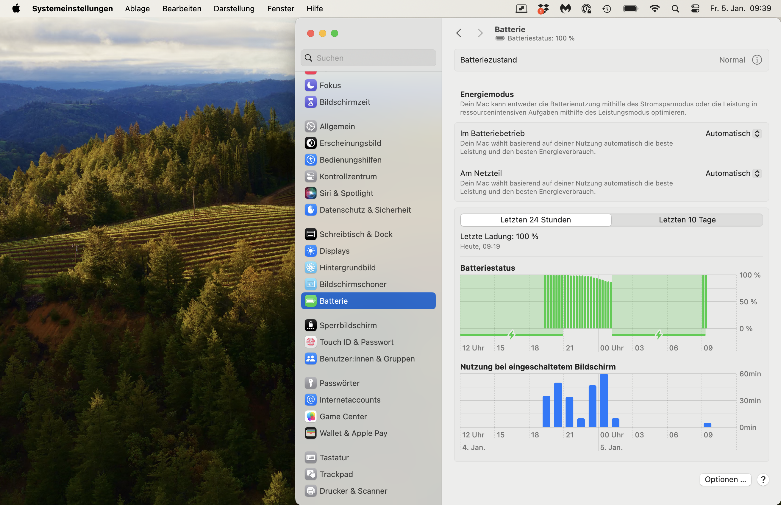The image size is (781, 505).
Task: Open the Im Batteriebetrieb mode dropdown
Action: 733,133
